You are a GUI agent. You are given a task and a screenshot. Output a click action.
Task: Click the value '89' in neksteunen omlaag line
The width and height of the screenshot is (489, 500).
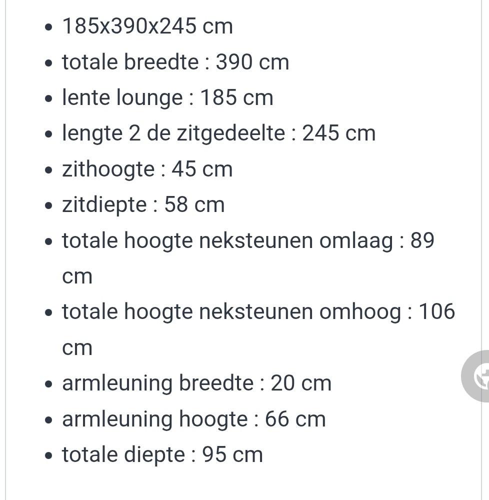coord(422,240)
